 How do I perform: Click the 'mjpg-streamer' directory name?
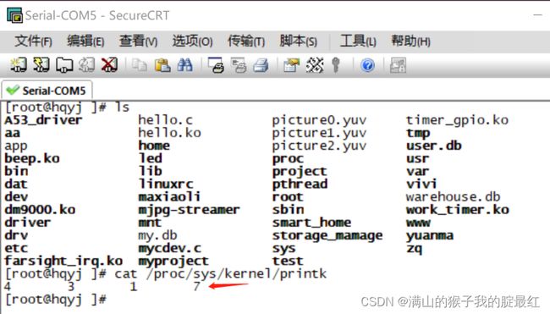(x=189, y=210)
